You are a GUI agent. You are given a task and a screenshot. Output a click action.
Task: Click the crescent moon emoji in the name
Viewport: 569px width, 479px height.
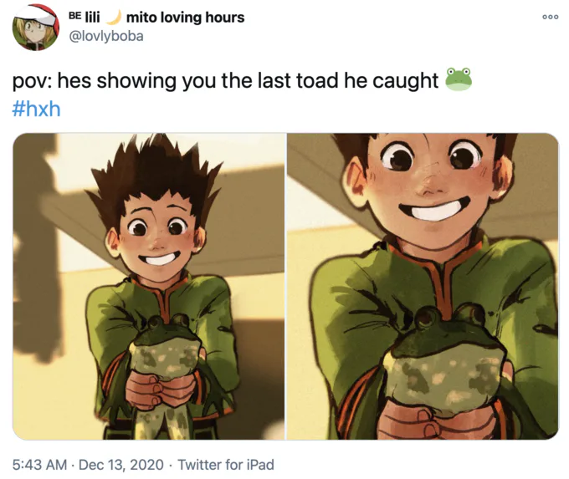(x=114, y=17)
